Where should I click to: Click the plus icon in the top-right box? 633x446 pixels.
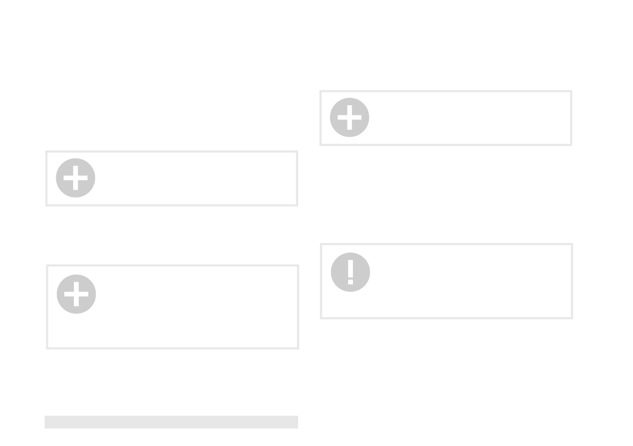click(350, 117)
